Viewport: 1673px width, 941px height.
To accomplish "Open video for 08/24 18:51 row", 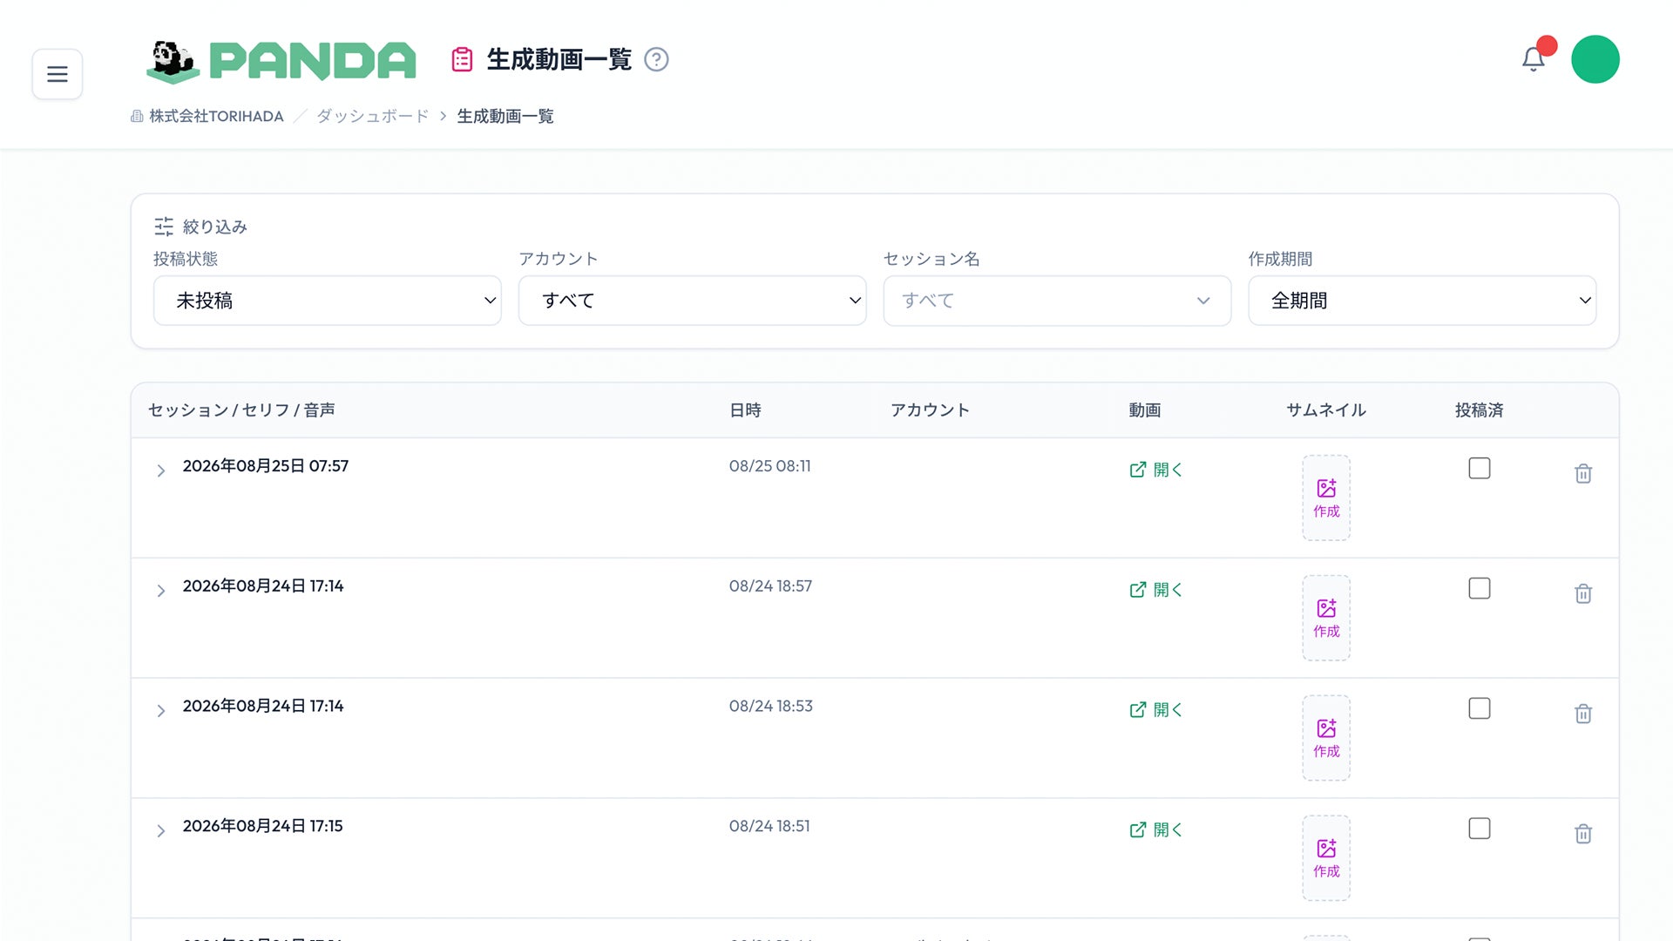I will point(1155,830).
